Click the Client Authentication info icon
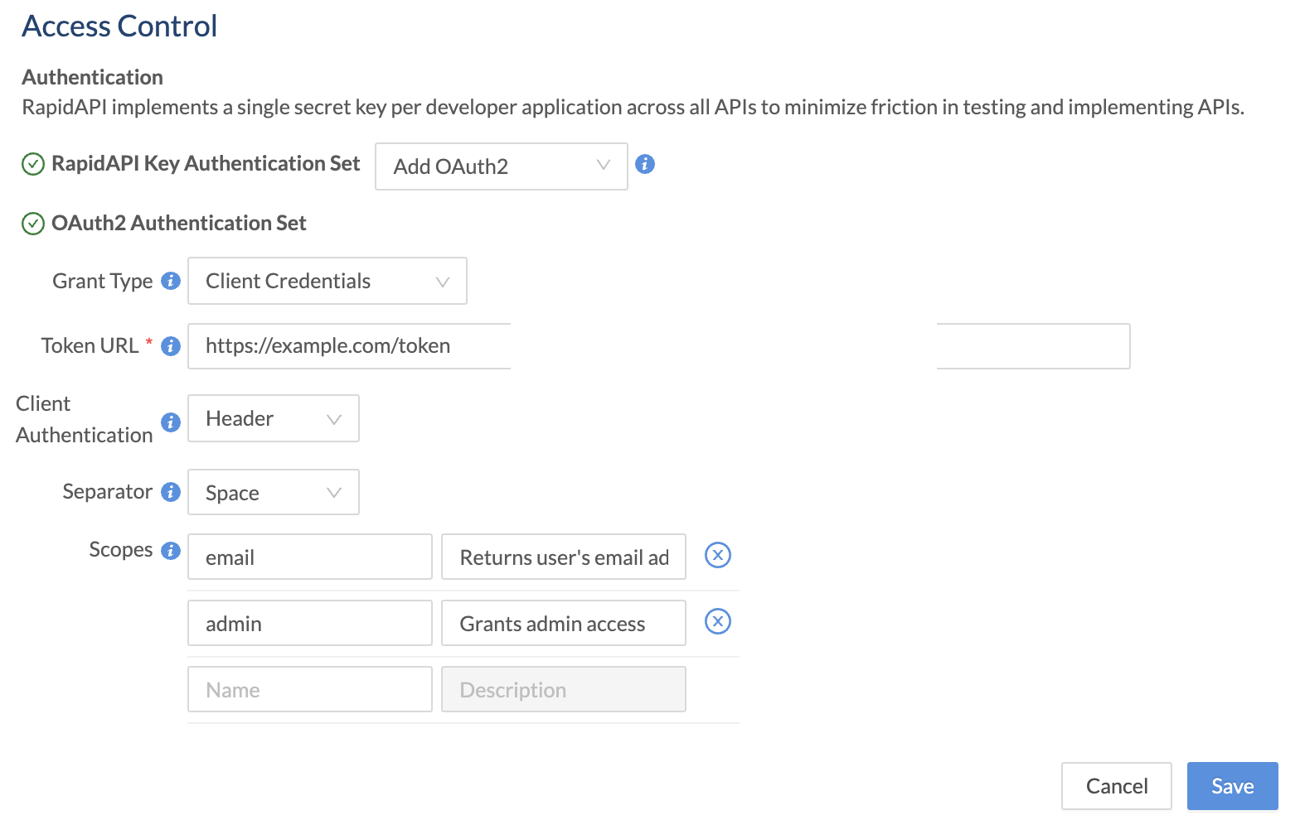Screen dimensions: 1300x820 click(171, 422)
